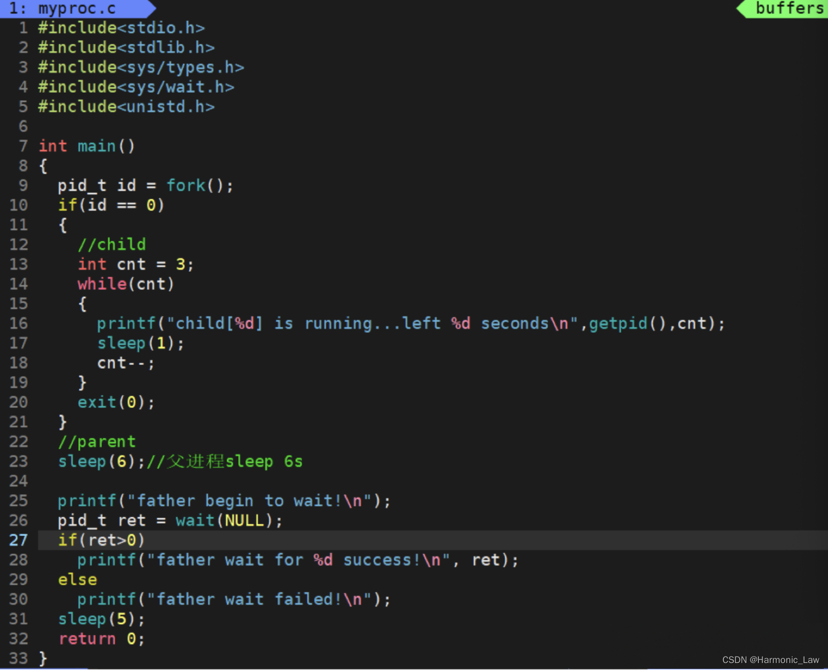Click the line 'int cnt = 3;'
828x670 pixels.
[x=136, y=264]
